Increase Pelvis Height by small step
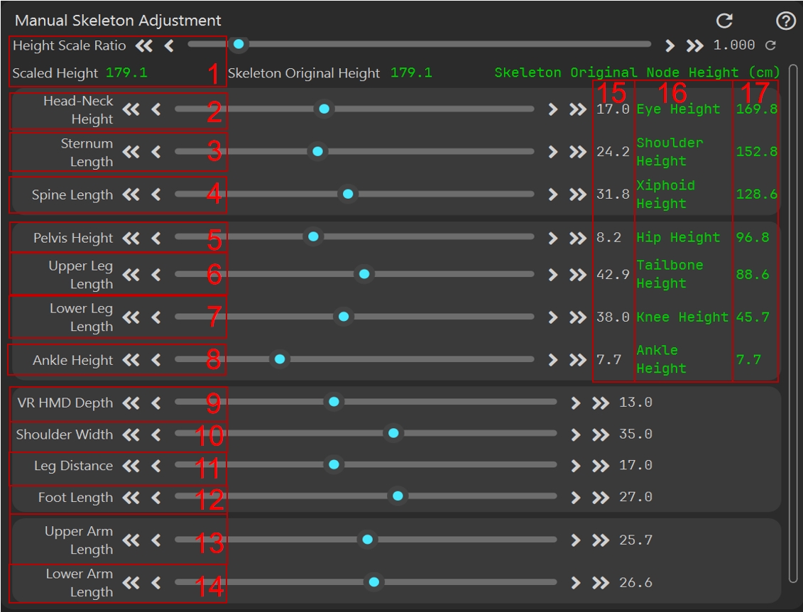The height and width of the screenshot is (612, 803). (x=552, y=238)
